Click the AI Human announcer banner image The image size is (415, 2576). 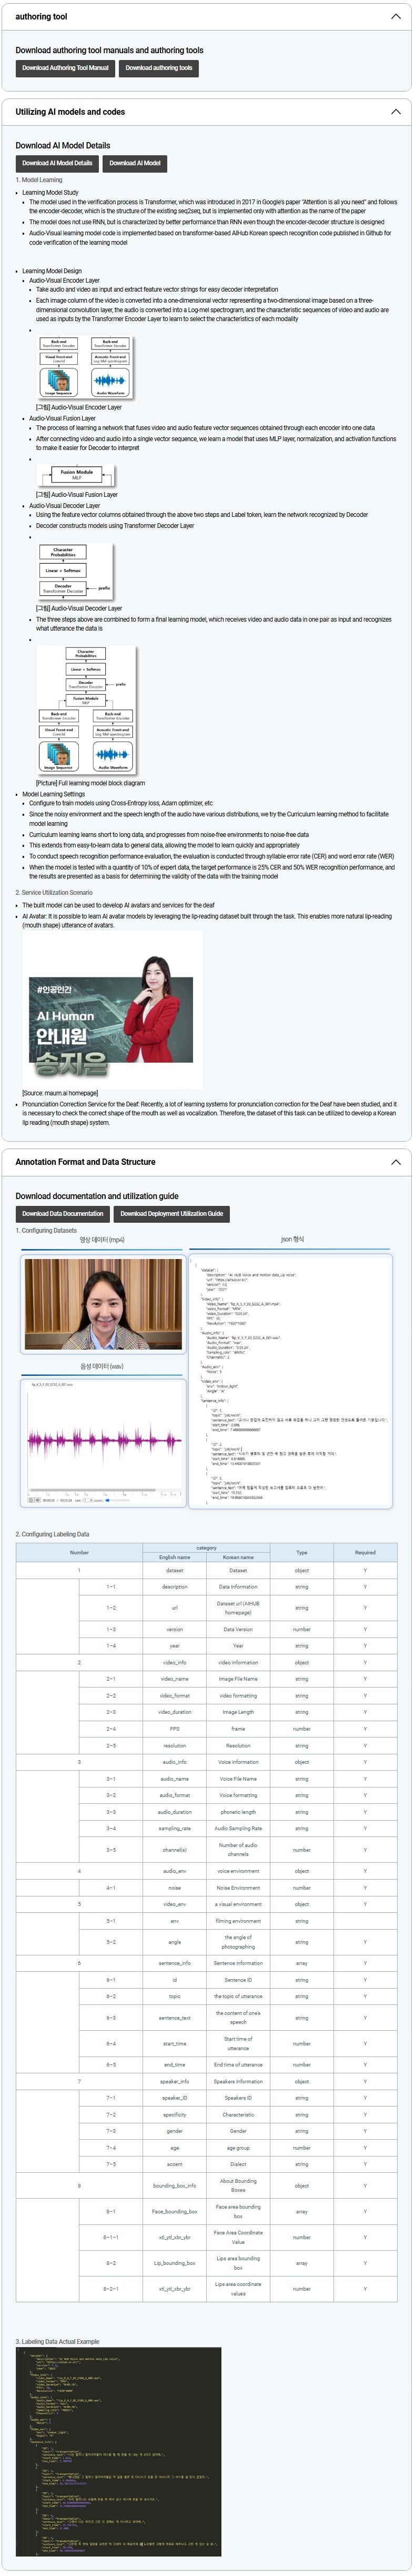click(112, 1009)
